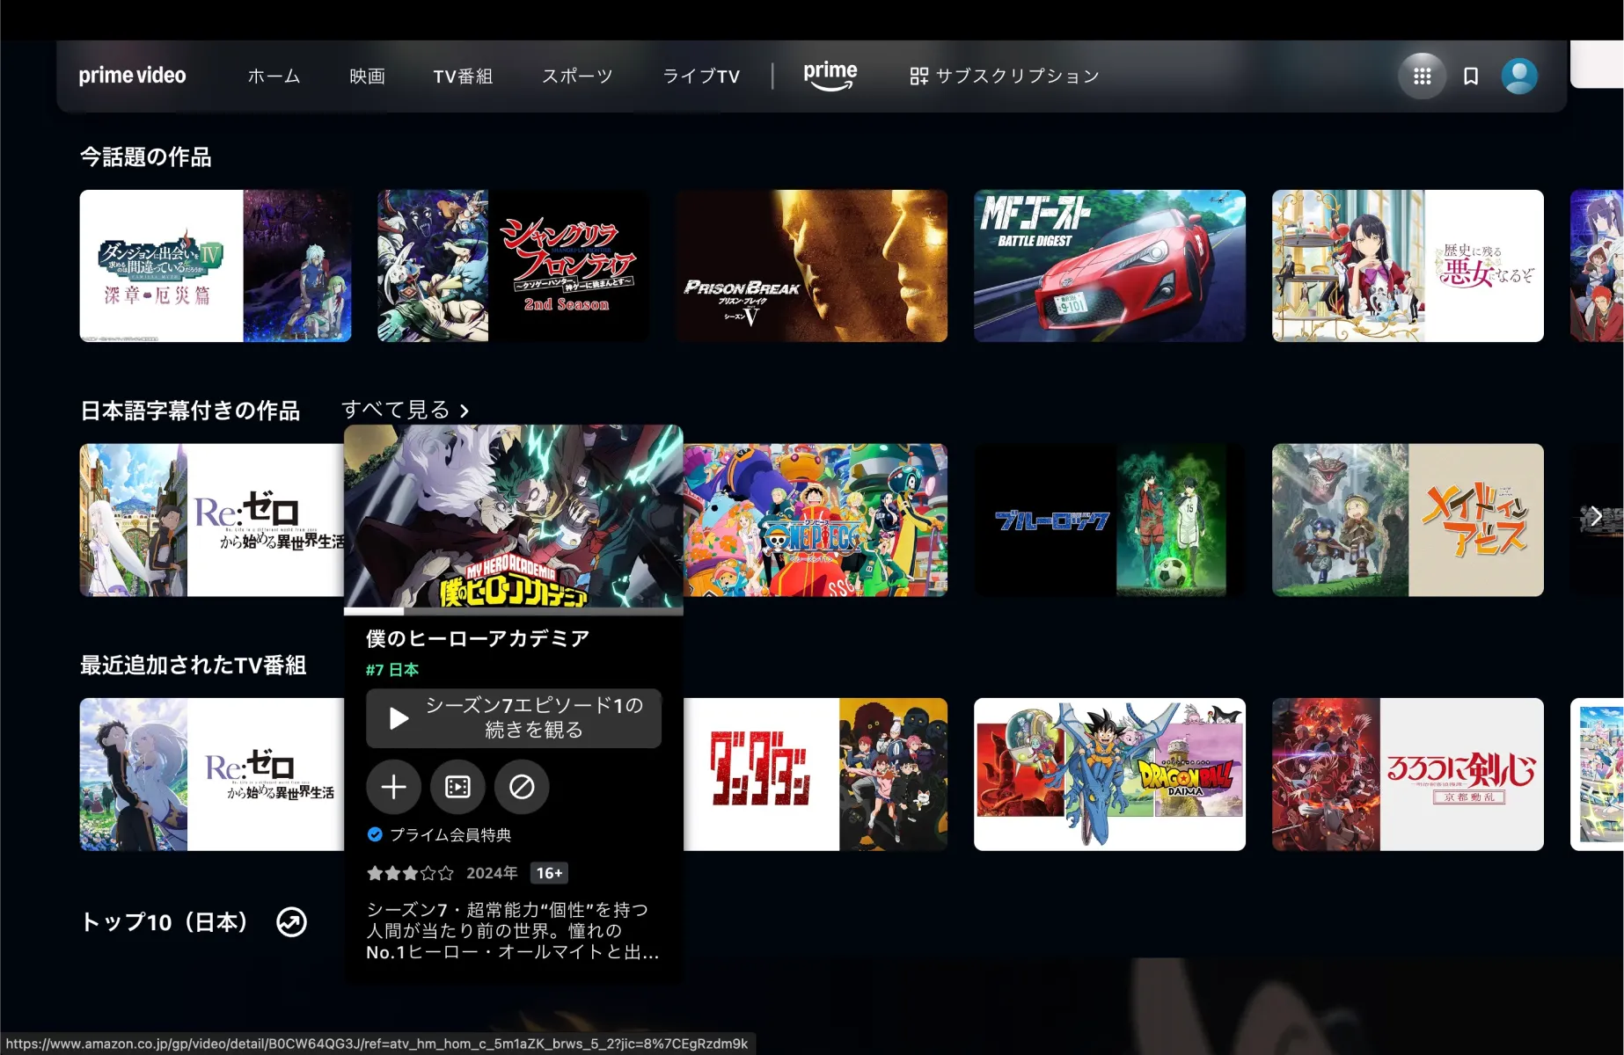
Task: Mark 僕のヒーローアカデミア as not interested
Action: pos(522,788)
